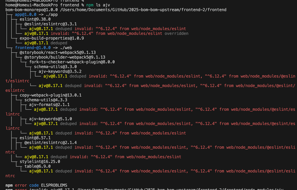This screenshot has height=190, width=297.
Task: Click the gray 'overridden' label
Action: point(176,33)
